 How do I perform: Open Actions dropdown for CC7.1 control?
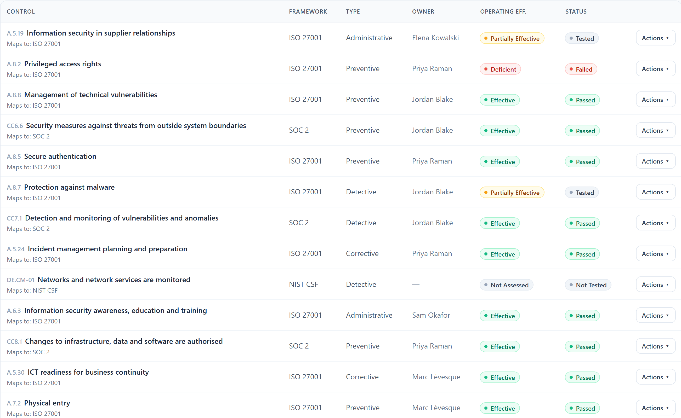(x=655, y=223)
